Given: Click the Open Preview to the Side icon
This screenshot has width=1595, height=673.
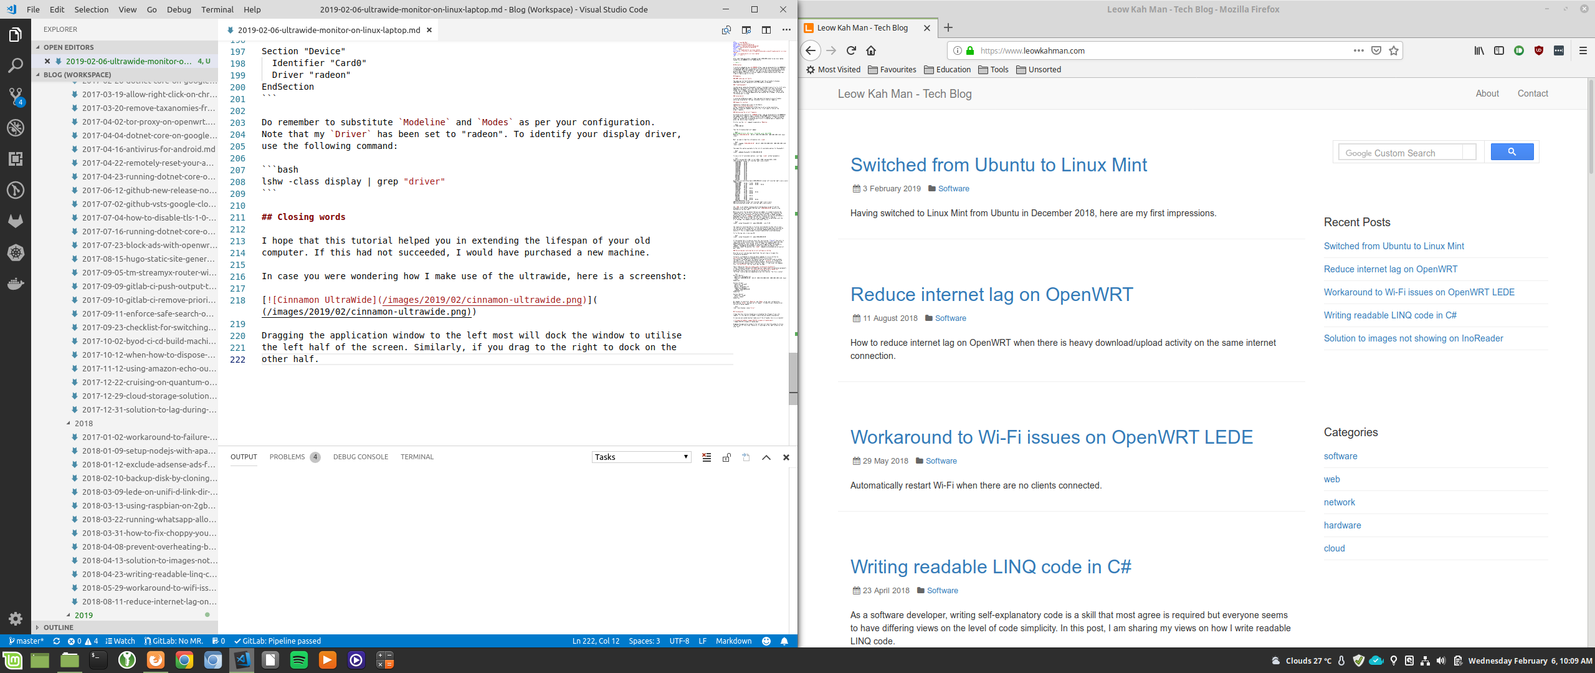Looking at the screenshot, I should [746, 30].
